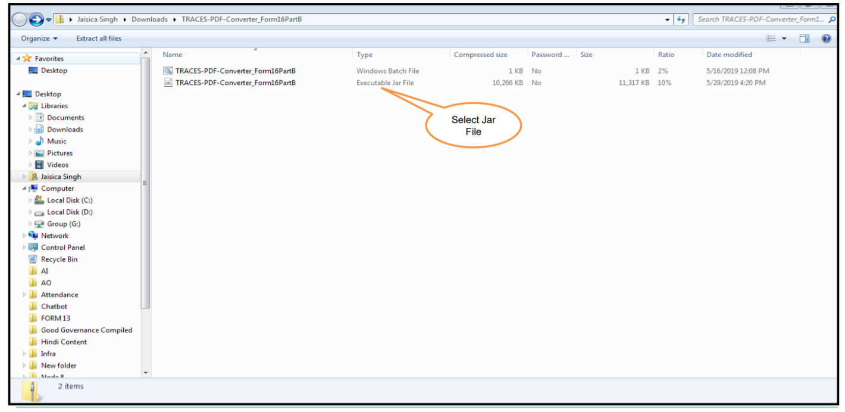Toggle the preview pane
Viewport: 845px width, 412px height.
(x=805, y=38)
